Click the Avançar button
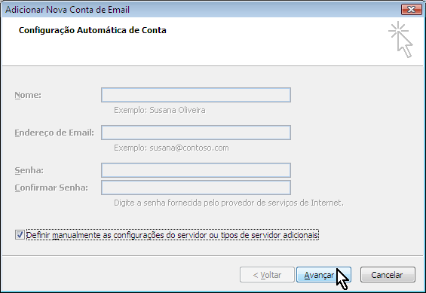Image resolution: width=426 pixels, height=293 pixels. (x=323, y=275)
